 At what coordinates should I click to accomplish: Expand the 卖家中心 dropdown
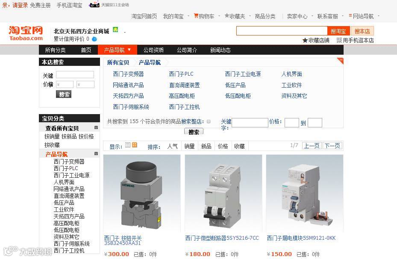[312, 16]
